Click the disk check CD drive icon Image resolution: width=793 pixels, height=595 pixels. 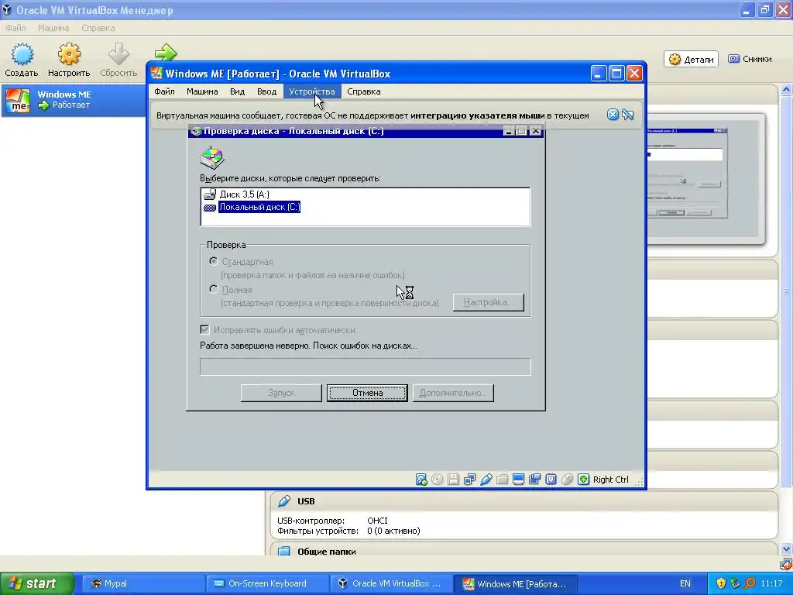[x=212, y=157]
